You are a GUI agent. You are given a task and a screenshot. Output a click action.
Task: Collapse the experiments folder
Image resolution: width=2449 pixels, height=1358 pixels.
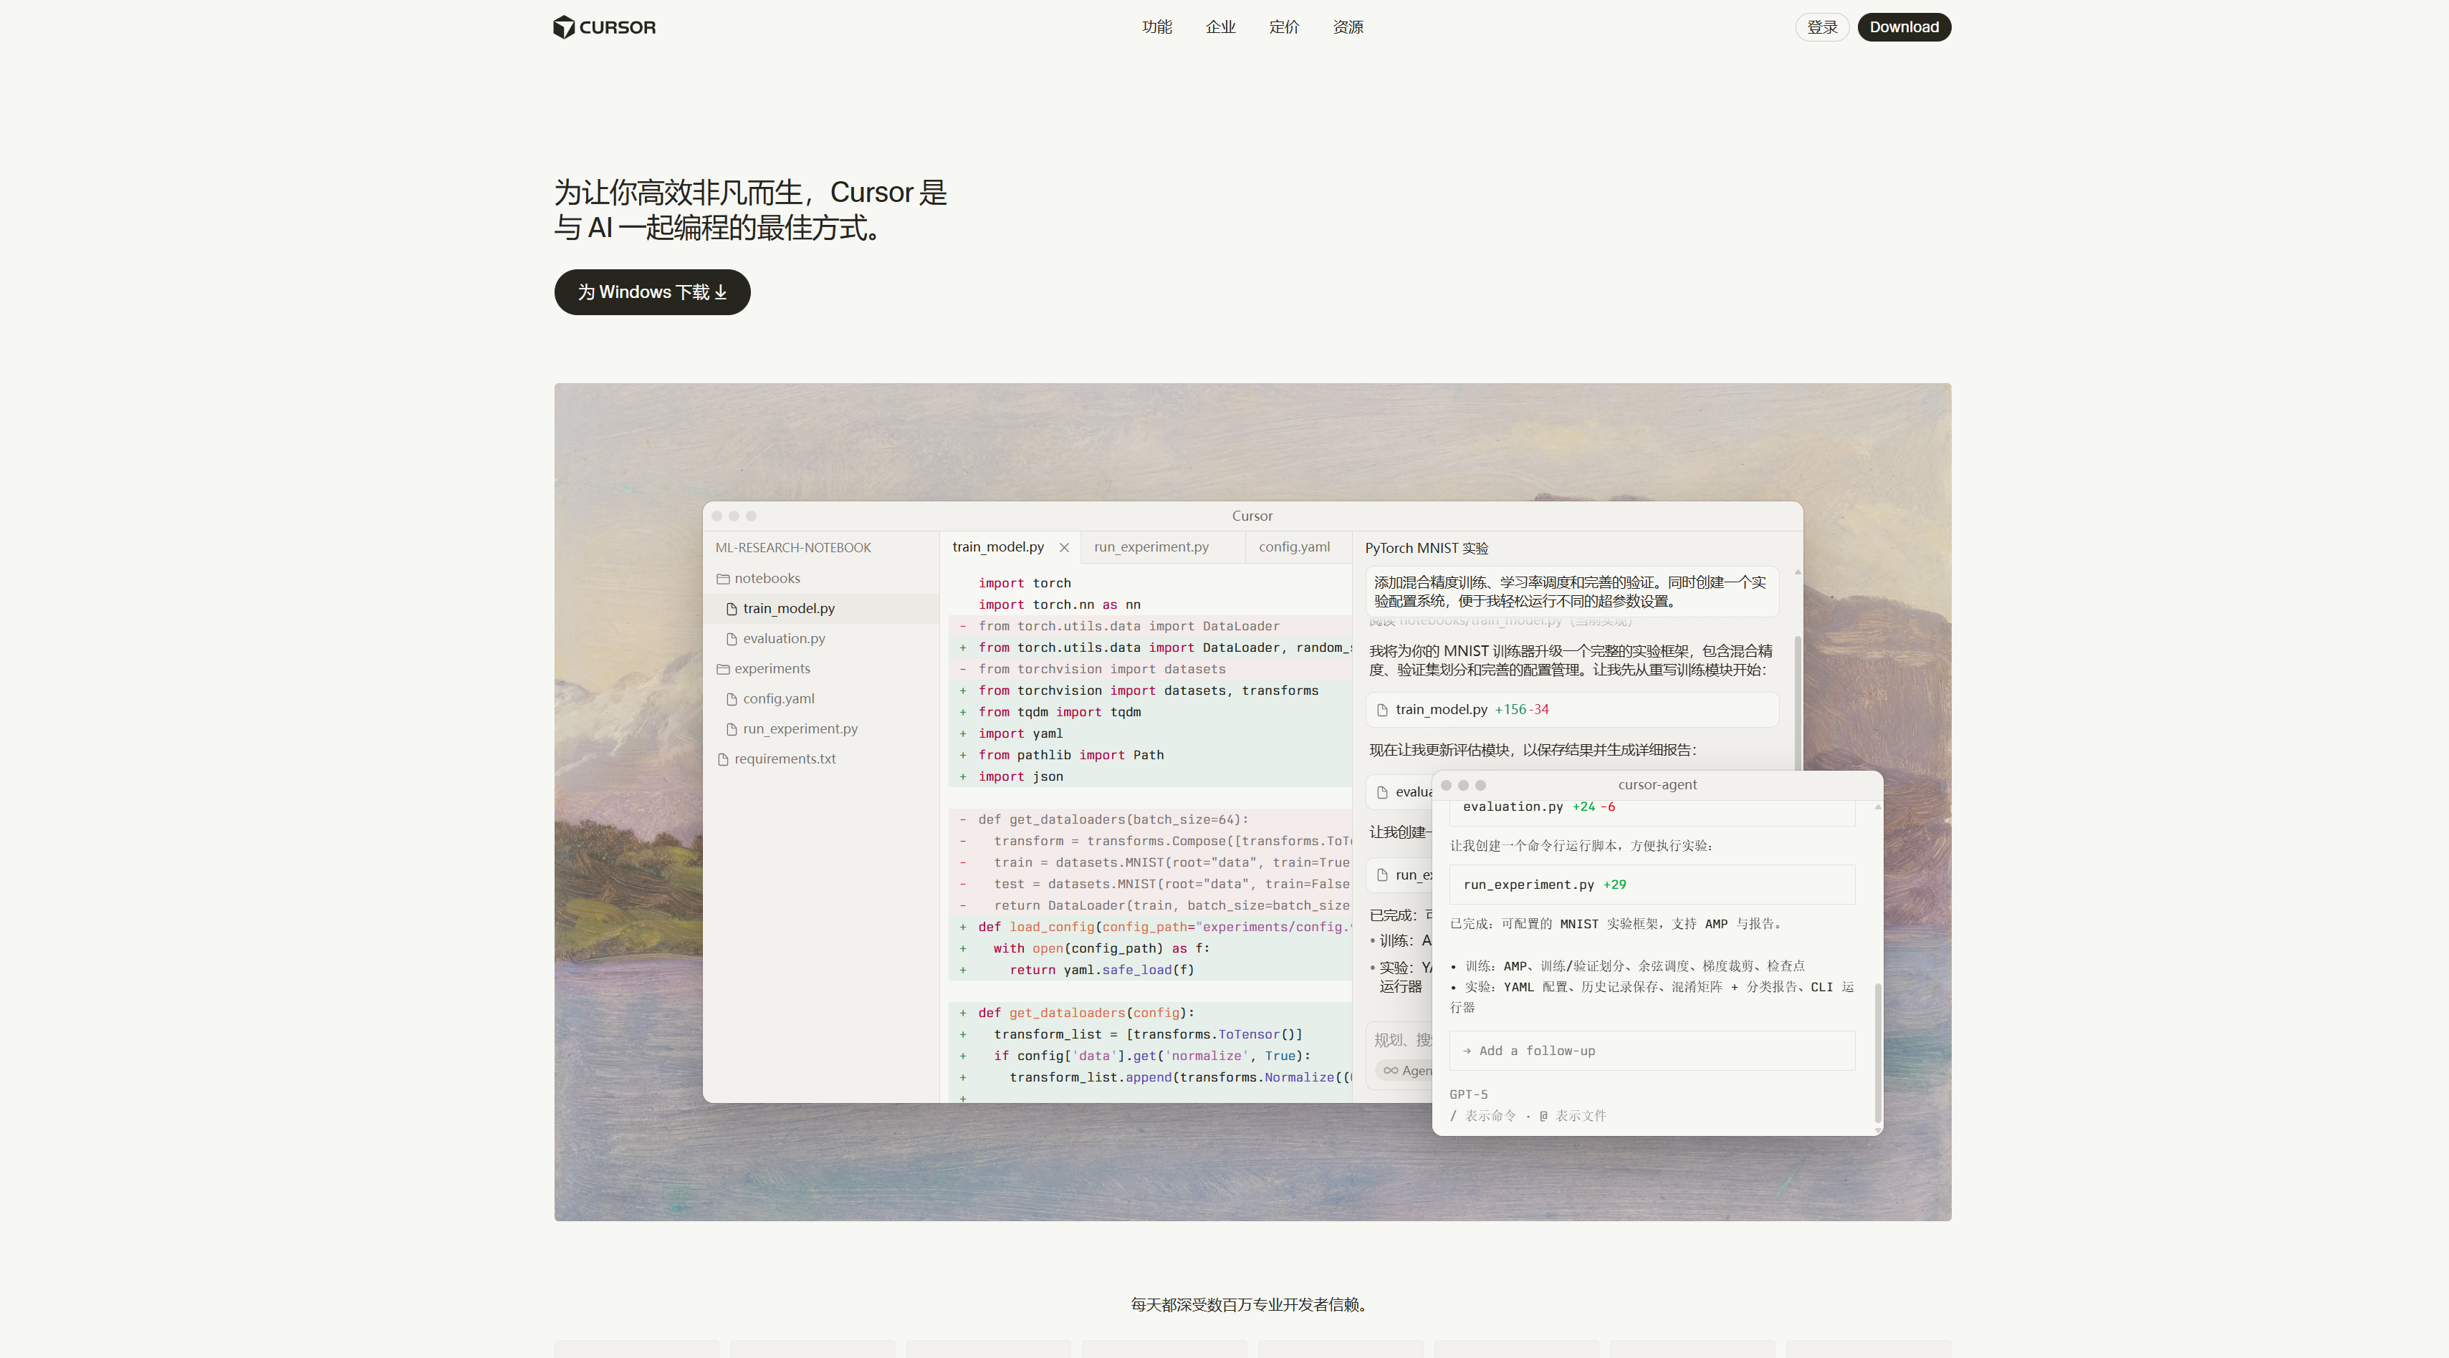pyautogui.click(x=722, y=669)
